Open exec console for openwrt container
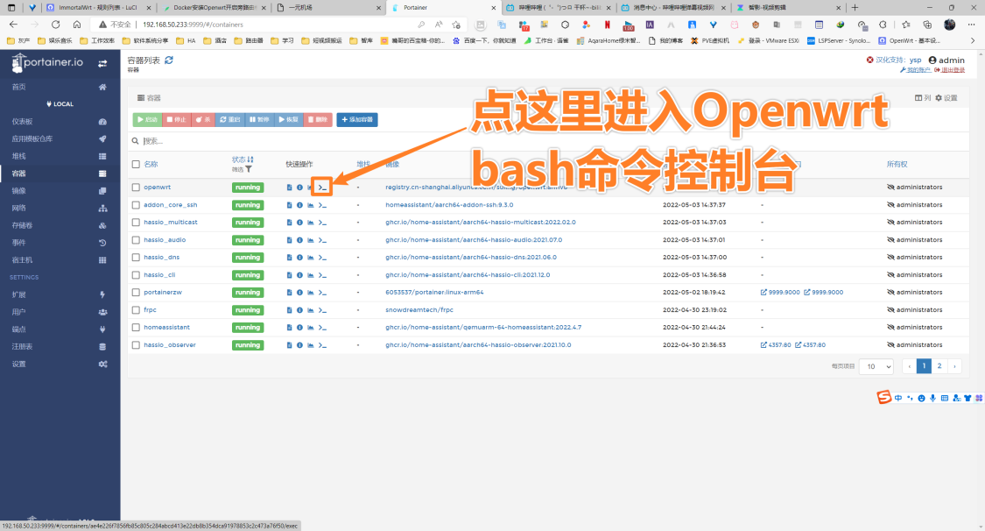This screenshot has height=531, width=985. [322, 188]
